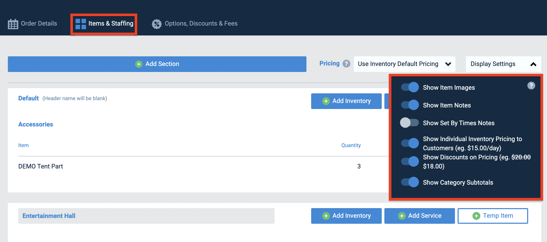Select the DEMO Tent Part item row
547x242 pixels.
203,166
